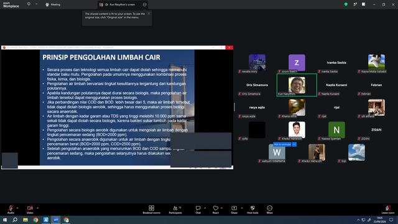Click the divider handle beside shared screen
The image size is (398, 224).
[234, 107]
